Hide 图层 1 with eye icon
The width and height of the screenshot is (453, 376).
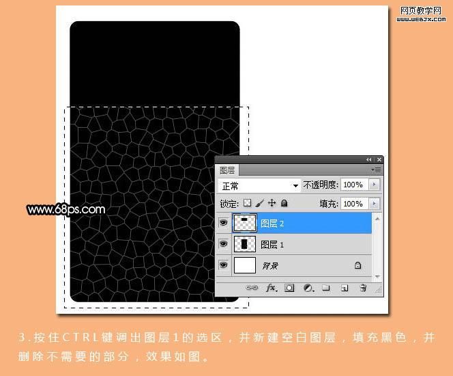coord(223,244)
